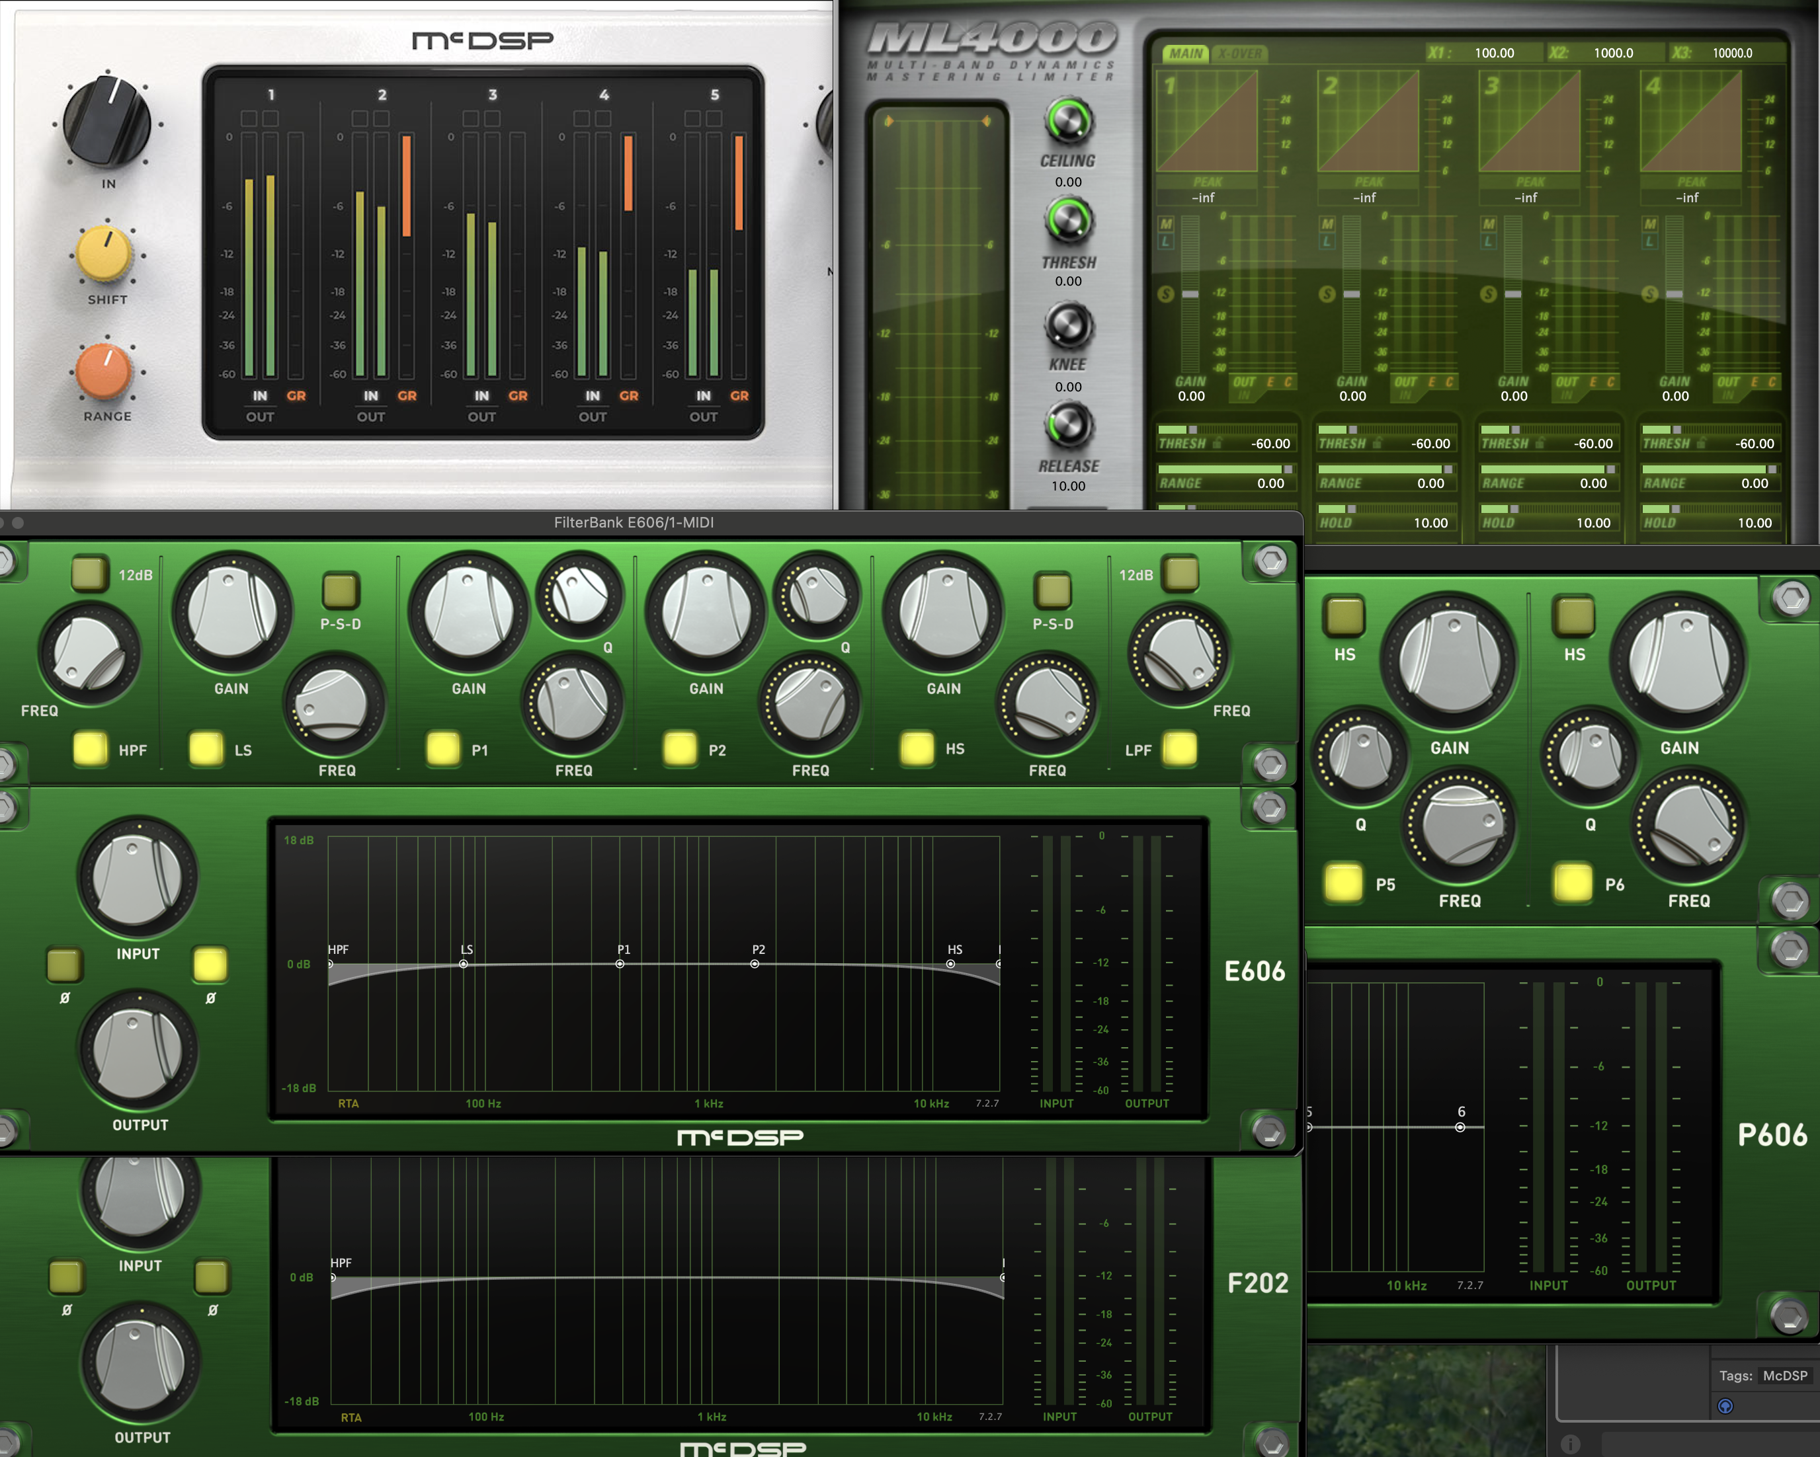The width and height of the screenshot is (1820, 1457).
Task: Click the C button on ML4000 band 4
Action: tap(1772, 382)
